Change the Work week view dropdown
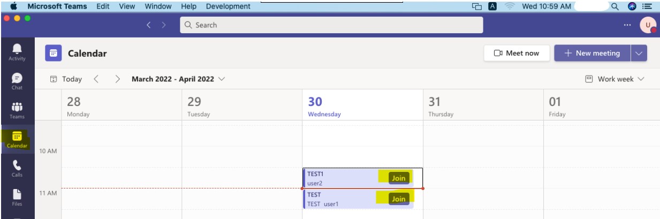Viewport: 660px width, 219px height. (615, 79)
